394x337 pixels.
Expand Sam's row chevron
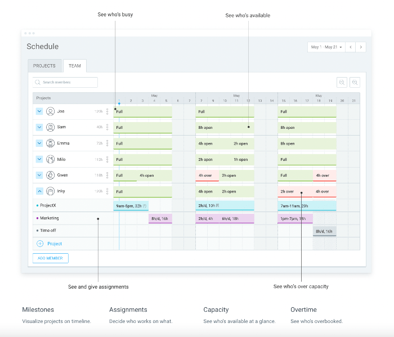pos(39,127)
